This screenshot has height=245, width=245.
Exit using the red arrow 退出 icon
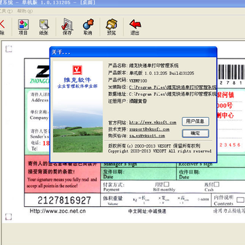[x=135, y=27]
